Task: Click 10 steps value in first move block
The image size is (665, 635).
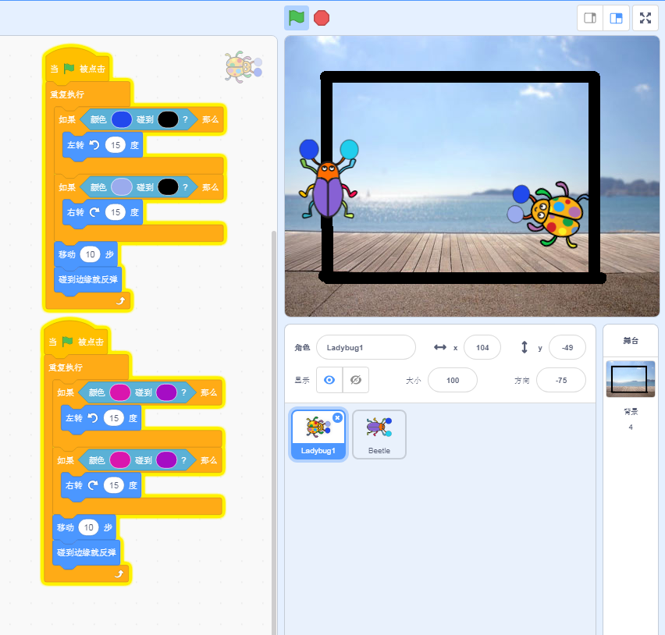Action: coord(90,254)
